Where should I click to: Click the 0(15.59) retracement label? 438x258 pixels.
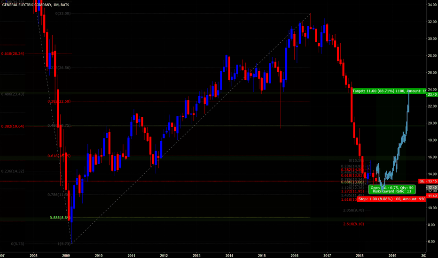tap(356, 160)
